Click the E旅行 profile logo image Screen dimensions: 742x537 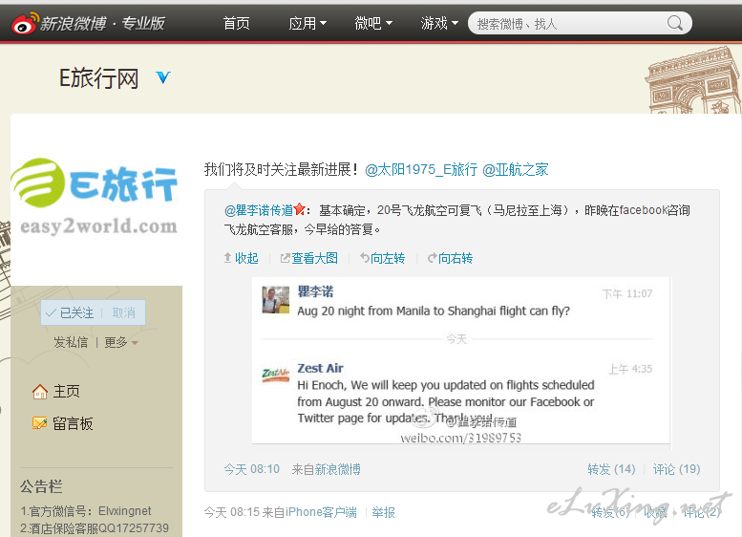coord(95,198)
